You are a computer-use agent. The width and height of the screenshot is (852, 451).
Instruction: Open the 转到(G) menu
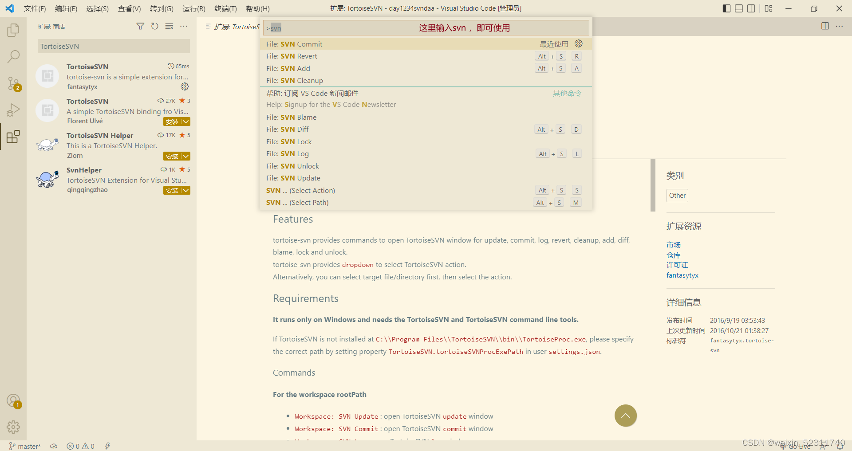pos(162,8)
